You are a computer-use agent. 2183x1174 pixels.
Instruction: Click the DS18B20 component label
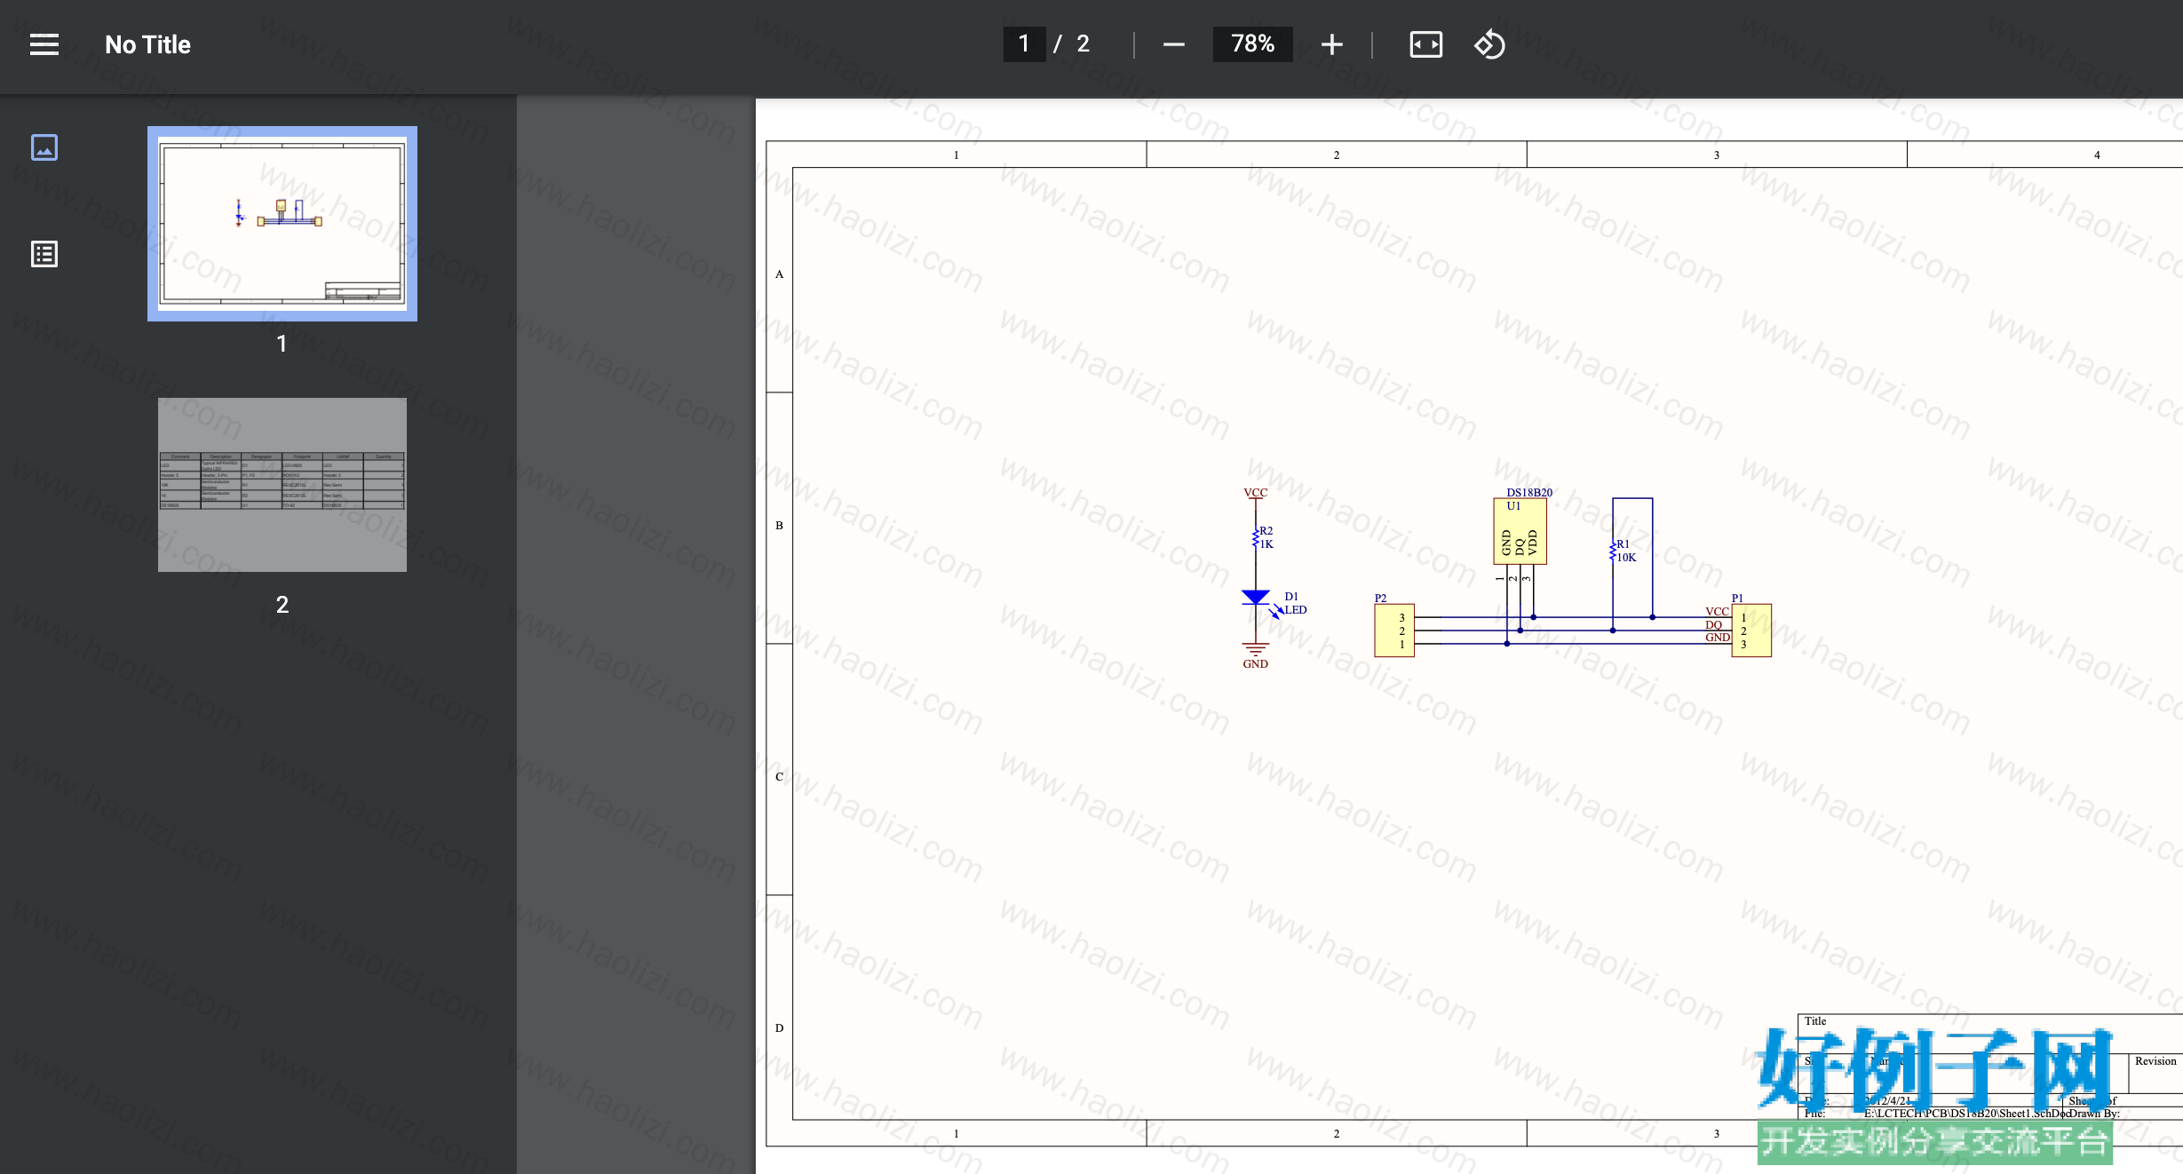pos(1529,493)
